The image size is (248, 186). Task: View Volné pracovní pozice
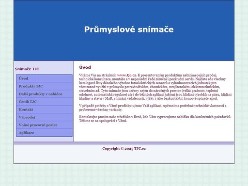click(44, 125)
